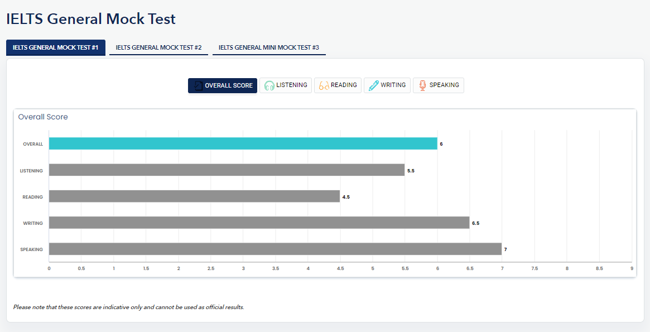Select the Reading bar showing 4.5

(194, 196)
